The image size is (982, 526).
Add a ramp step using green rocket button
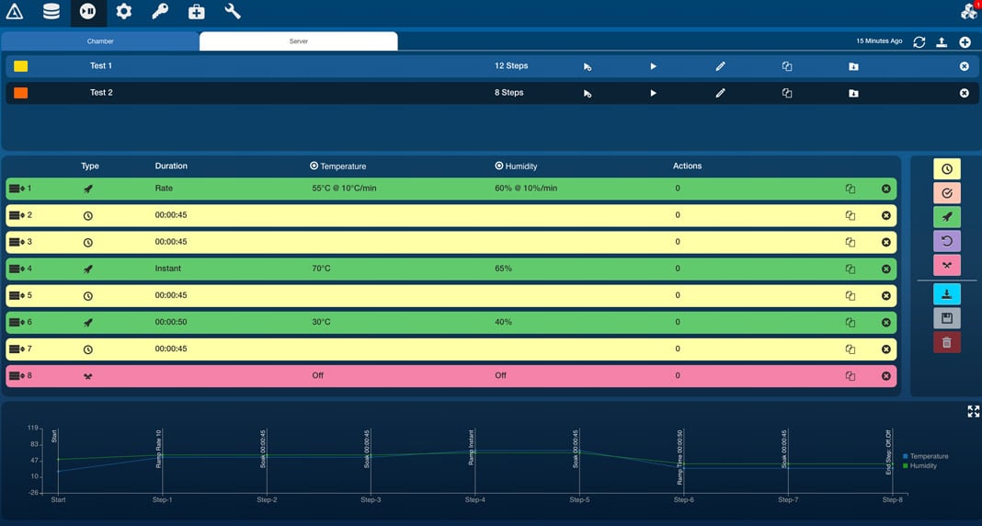[x=946, y=217]
